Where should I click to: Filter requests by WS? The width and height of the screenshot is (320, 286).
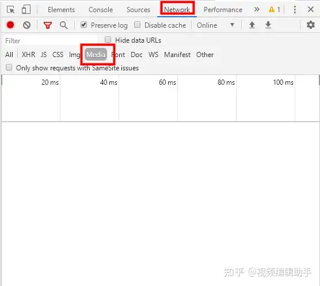tap(153, 55)
